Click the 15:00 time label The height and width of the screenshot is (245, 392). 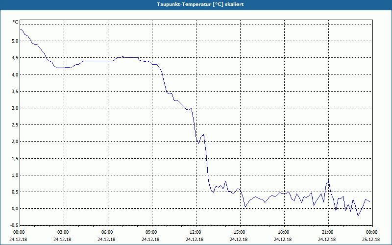click(x=239, y=232)
